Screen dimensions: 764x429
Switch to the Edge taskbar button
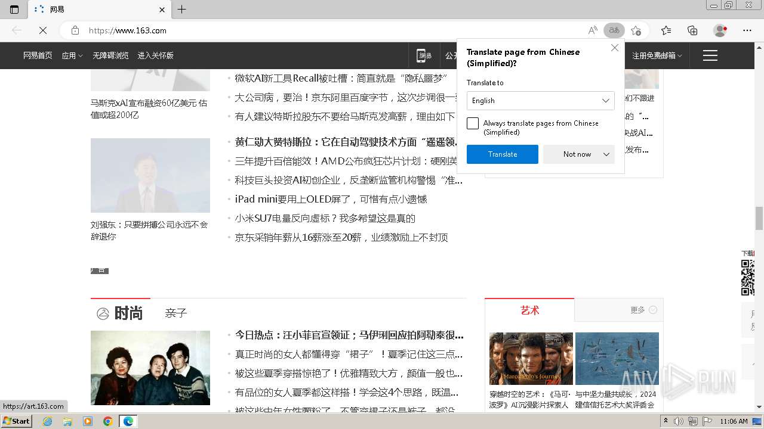click(x=128, y=421)
